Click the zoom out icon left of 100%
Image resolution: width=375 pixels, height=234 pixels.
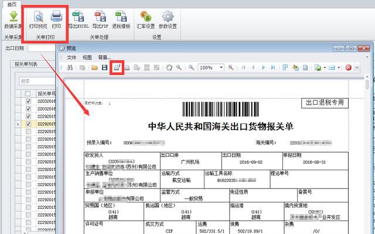(191, 68)
